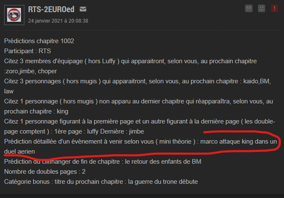Click the red exclamation report icon
This screenshot has width=284, height=198.
click(x=274, y=8)
